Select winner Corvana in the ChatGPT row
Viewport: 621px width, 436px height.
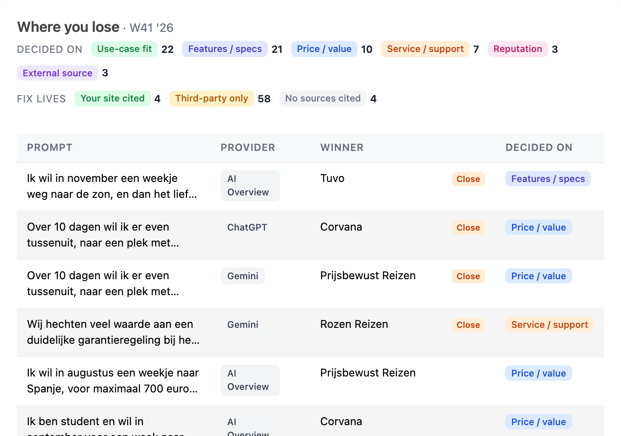pyautogui.click(x=341, y=227)
